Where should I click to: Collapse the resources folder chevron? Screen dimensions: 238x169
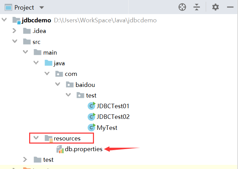[x=36, y=138]
